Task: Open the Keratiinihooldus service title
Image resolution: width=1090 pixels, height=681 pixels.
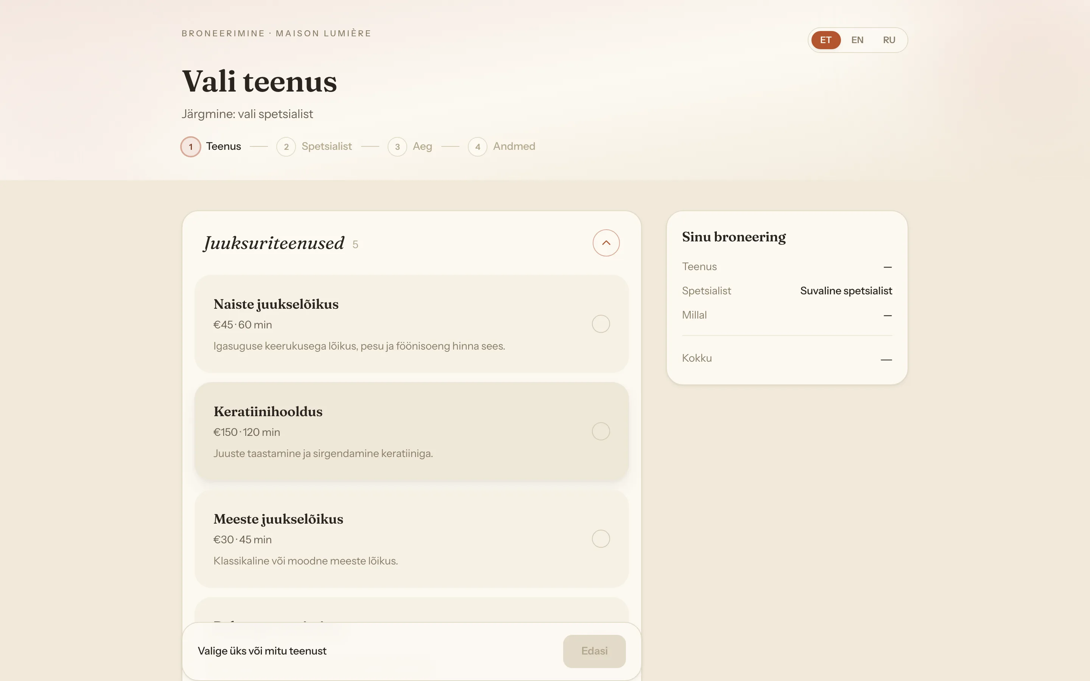Action: [268, 411]
